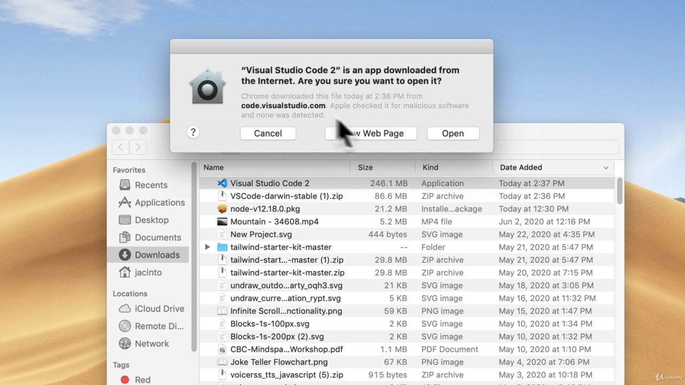Select the VSCode-darwin-stable (1).zip file icon

pyautogui.click(x=222, y=196)
